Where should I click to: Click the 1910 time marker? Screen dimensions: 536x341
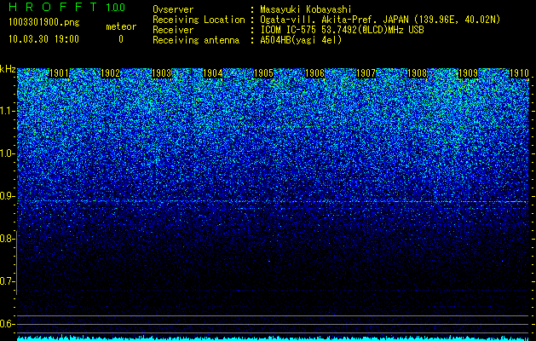point(520,73)
